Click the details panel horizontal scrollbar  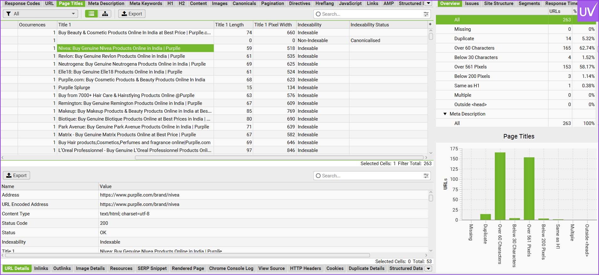188,255
